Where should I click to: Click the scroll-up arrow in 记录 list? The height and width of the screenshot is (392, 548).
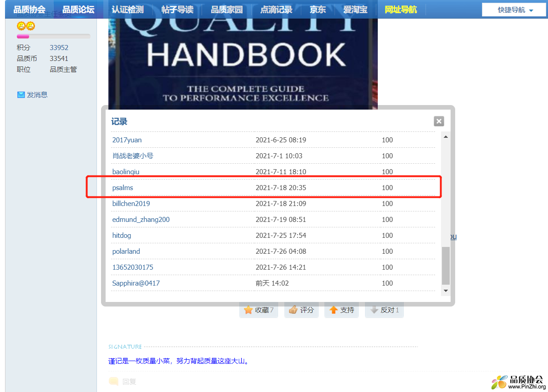pyautogui.click(x=446, y=136)
